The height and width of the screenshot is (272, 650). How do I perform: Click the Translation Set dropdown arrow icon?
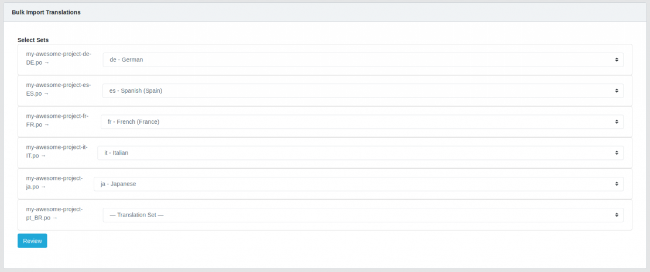click(617, 215)
